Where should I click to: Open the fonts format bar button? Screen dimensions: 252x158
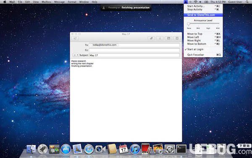[x=160, y=38]
